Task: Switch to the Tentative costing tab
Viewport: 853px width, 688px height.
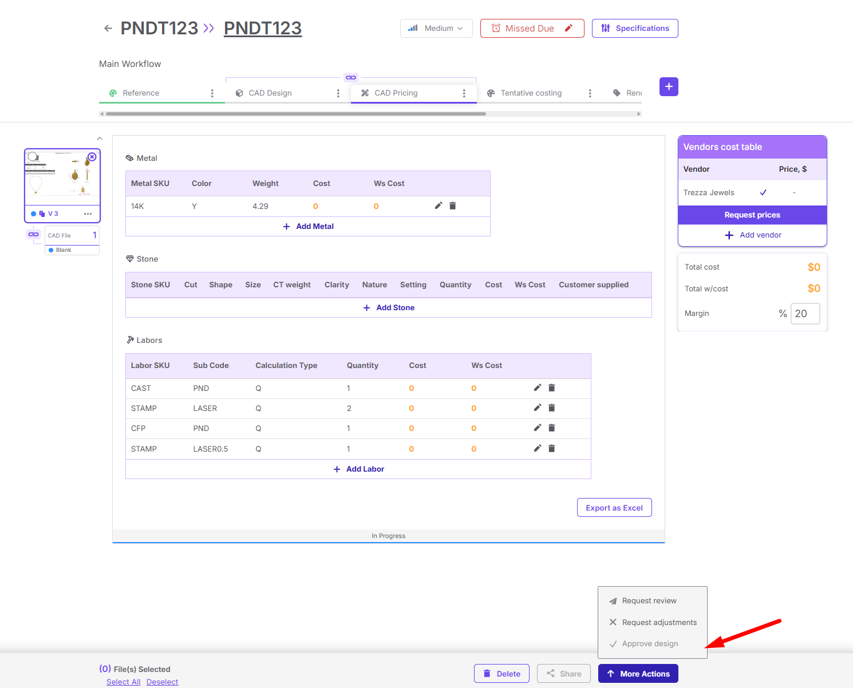Action: click(x=531, y=93)
